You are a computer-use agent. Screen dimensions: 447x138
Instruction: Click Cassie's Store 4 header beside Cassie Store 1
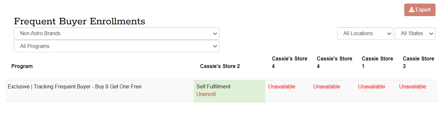[x=334, y=62]
